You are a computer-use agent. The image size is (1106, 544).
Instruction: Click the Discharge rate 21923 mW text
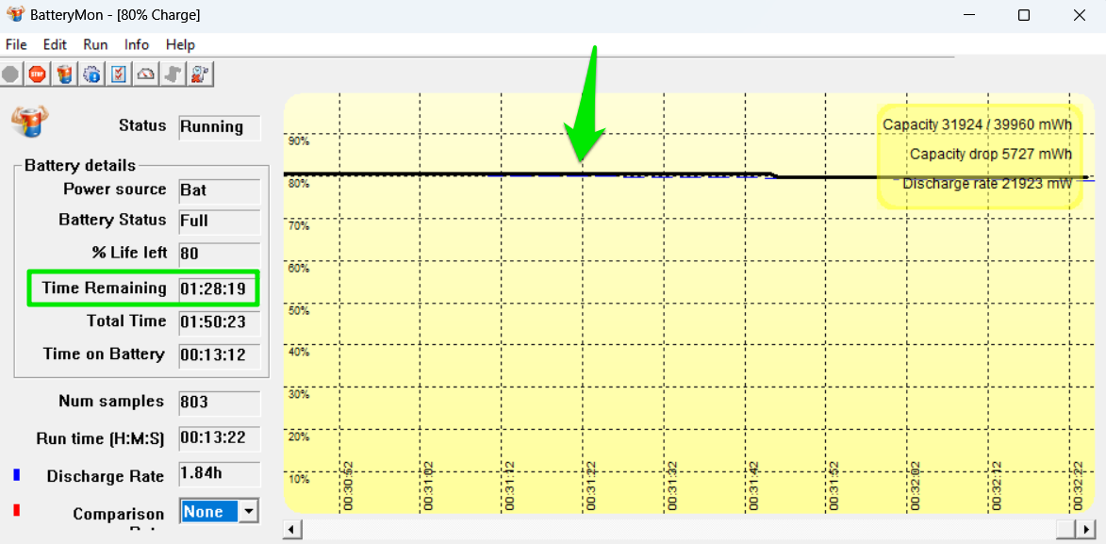coord(987,184)
